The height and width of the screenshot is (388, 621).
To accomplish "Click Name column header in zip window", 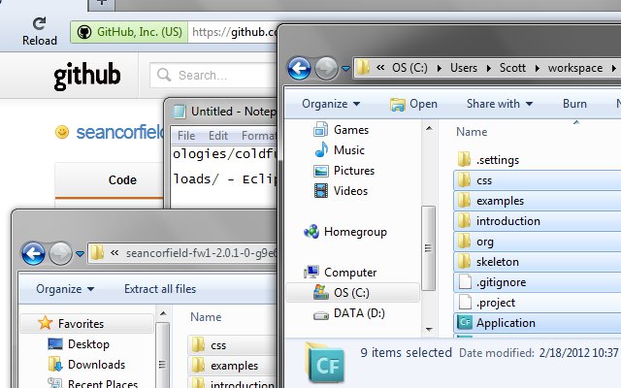I will click(206, 317).
